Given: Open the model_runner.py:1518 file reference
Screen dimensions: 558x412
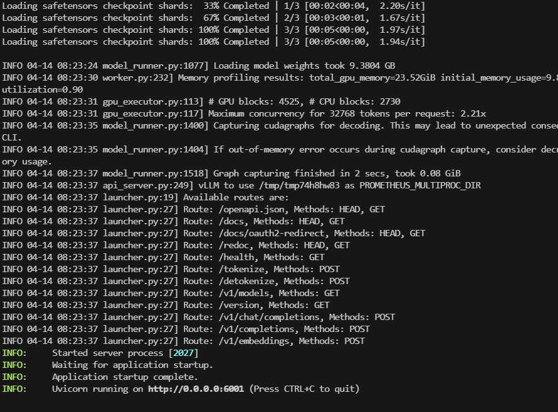Looking at the screenshot, I should tap(156, 173).
